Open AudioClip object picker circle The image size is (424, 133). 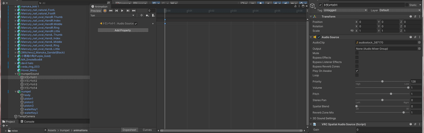419,42
